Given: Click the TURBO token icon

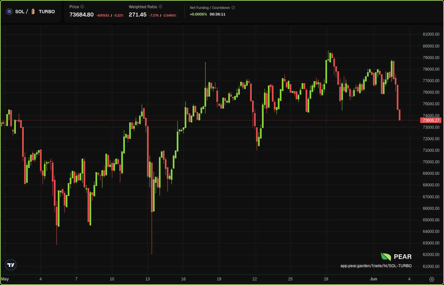Looking at the screenshot, I should (33, 11).
